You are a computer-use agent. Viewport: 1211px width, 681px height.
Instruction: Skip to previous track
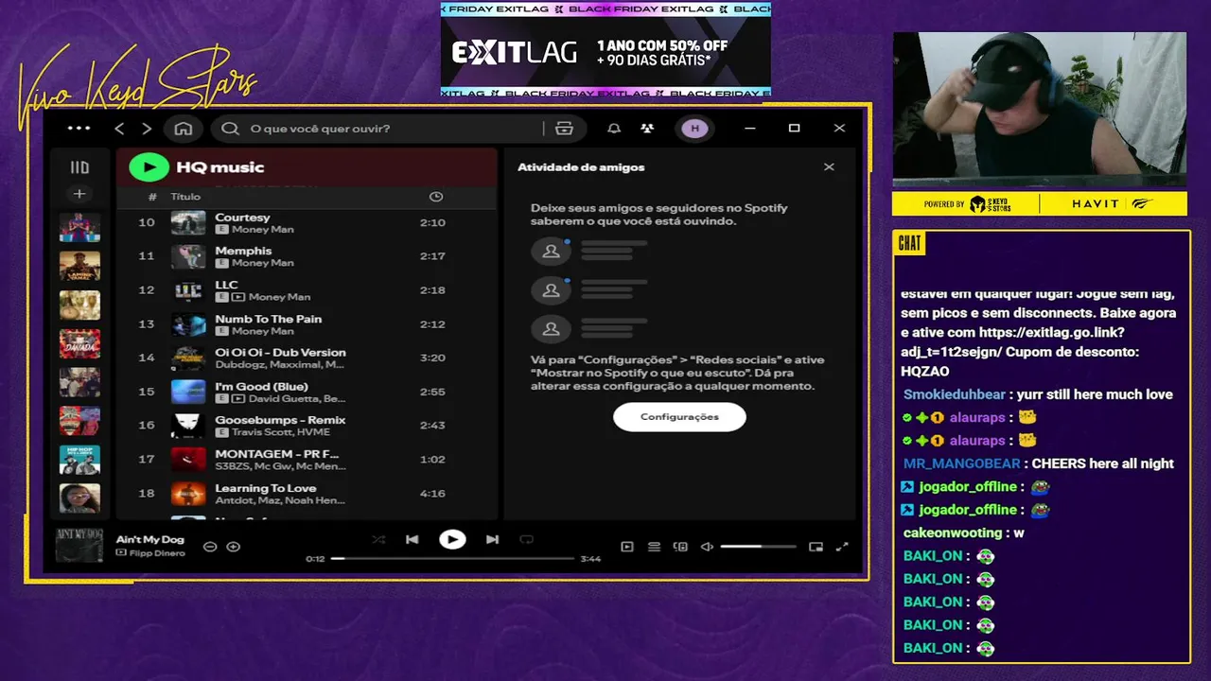click(412, 540)
